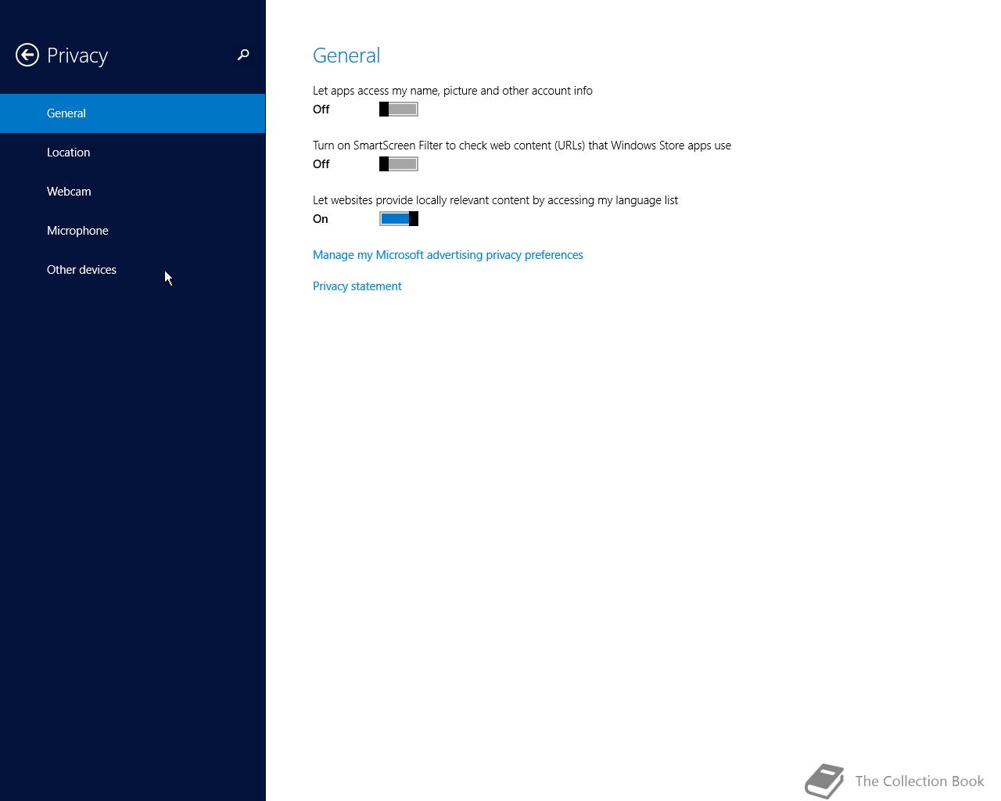Screen dimensions: 1001x801
Task: Open Manage my Microsoft advertising privacy preferences
Action: [448, 255]
